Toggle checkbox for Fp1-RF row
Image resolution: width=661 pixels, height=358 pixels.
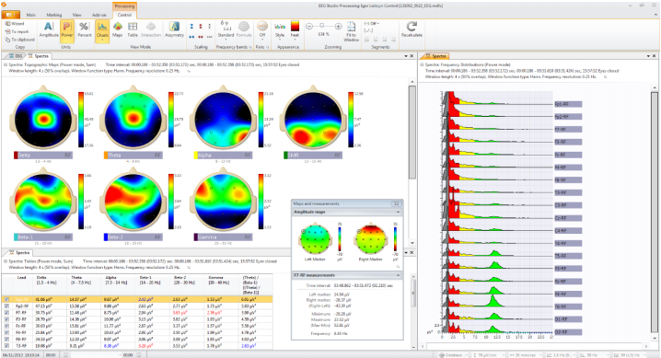[6, 299]
